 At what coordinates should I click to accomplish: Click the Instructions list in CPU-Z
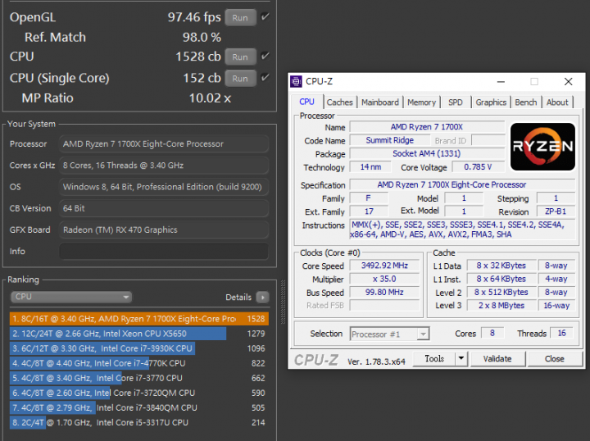point(462,230)
